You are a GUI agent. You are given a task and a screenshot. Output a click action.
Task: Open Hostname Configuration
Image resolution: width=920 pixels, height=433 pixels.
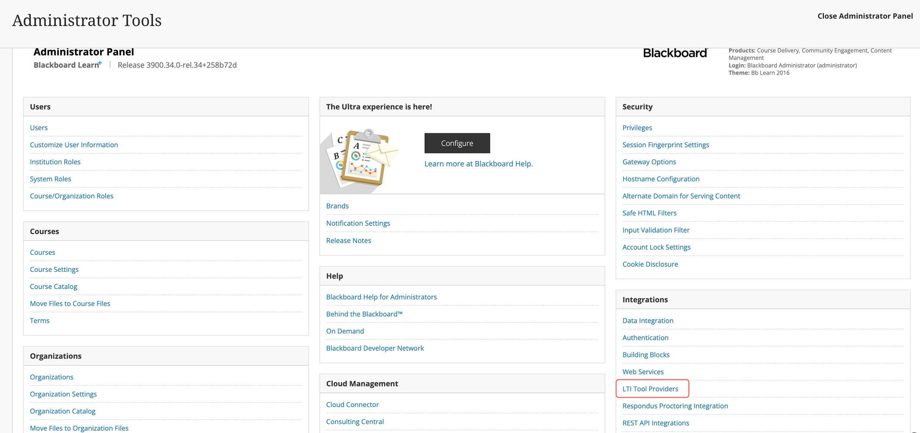661,179
